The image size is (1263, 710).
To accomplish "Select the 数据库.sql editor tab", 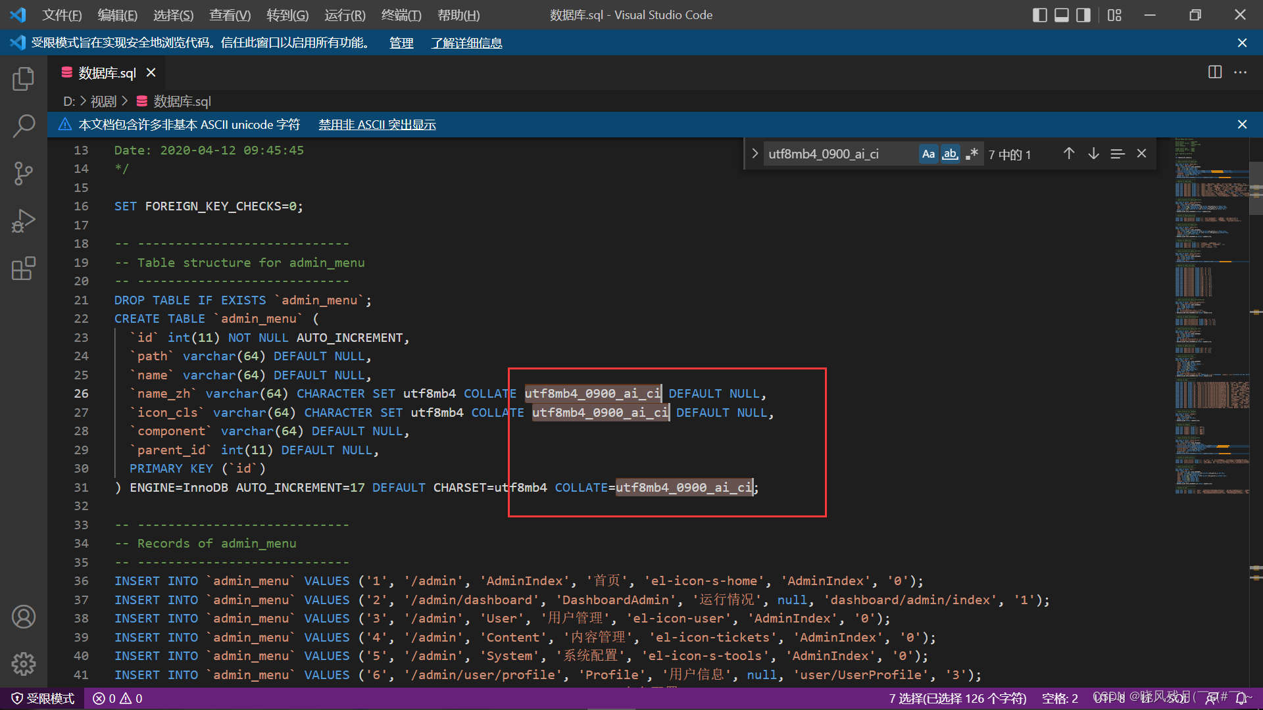I will 107,73.
